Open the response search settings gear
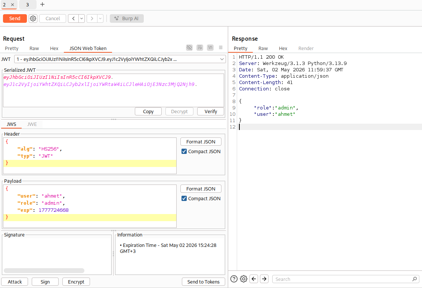 [243, 279]
